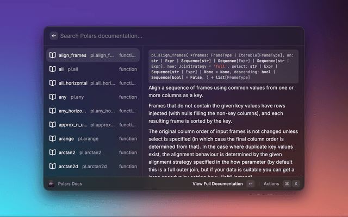Click the book icon beside all
This screenshot has height=217, width=348.
52,69
